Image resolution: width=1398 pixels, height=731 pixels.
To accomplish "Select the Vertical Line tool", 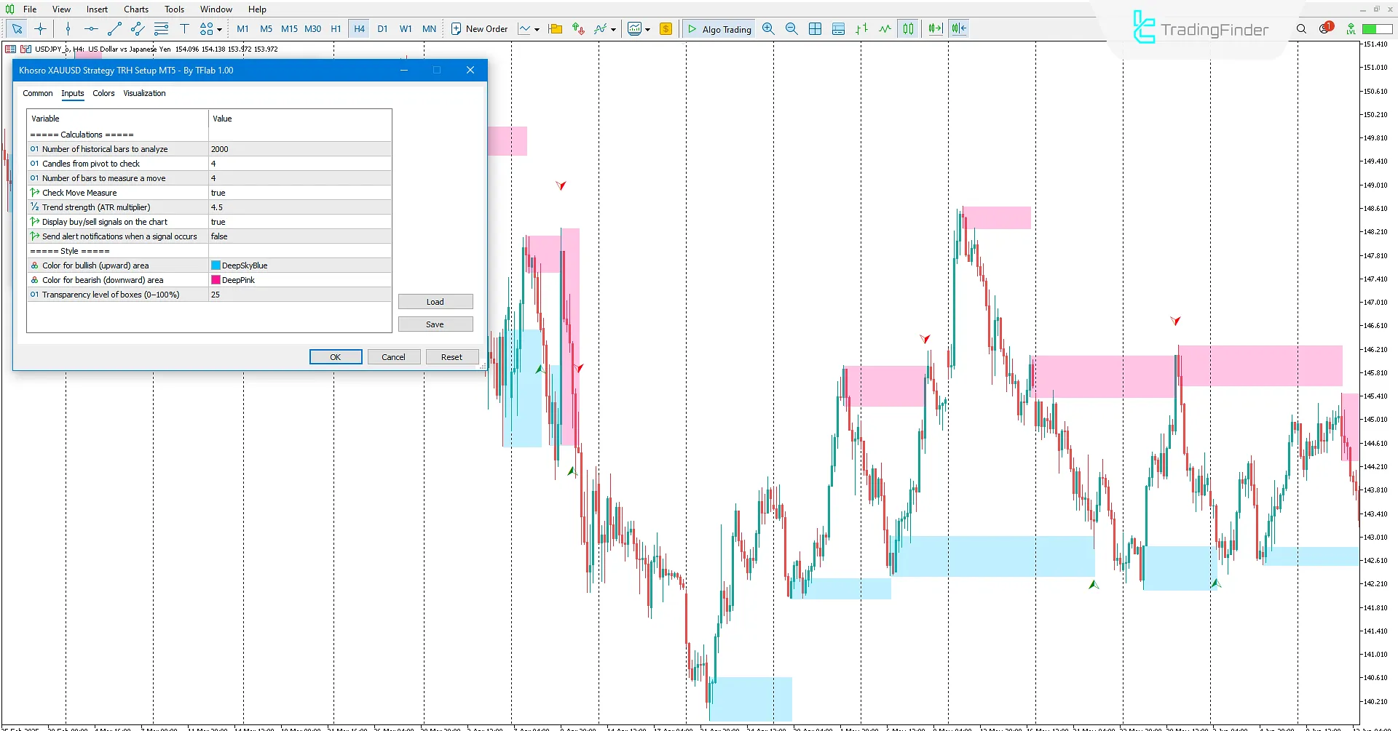I will pyautogui.click(x=68, y=29).
